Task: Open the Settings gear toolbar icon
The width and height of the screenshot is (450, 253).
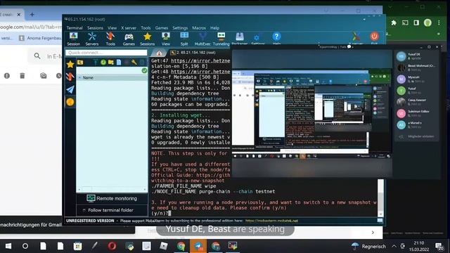Action: pyautogui.click(x=257, y=39)
